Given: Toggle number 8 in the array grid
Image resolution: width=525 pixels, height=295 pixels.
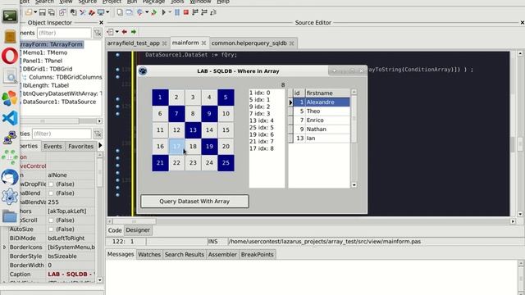Looking at the screenshot, I should tap(193, 114).
